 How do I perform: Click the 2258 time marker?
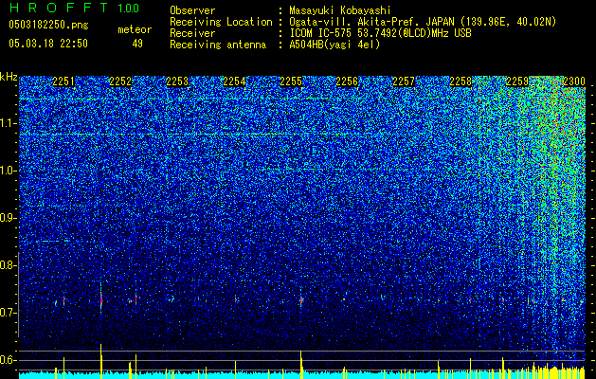pyautogui.click(x=461, y=81)
